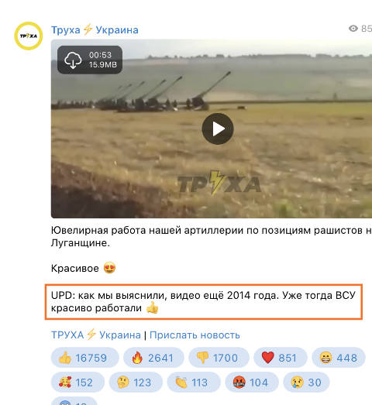Screen dimensions: 372x405
Task: React with fire emoji 2641
Action: (x=153, y=358)
